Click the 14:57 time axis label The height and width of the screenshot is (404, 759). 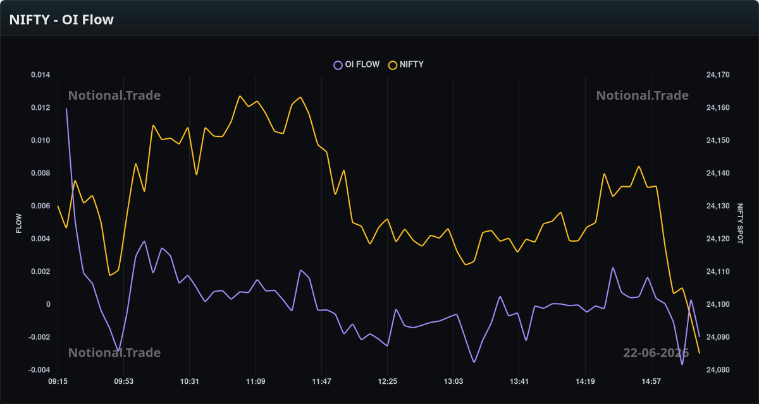click(x=651, y=381)
